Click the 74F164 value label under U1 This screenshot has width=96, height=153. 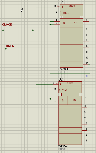coord(64,69)
